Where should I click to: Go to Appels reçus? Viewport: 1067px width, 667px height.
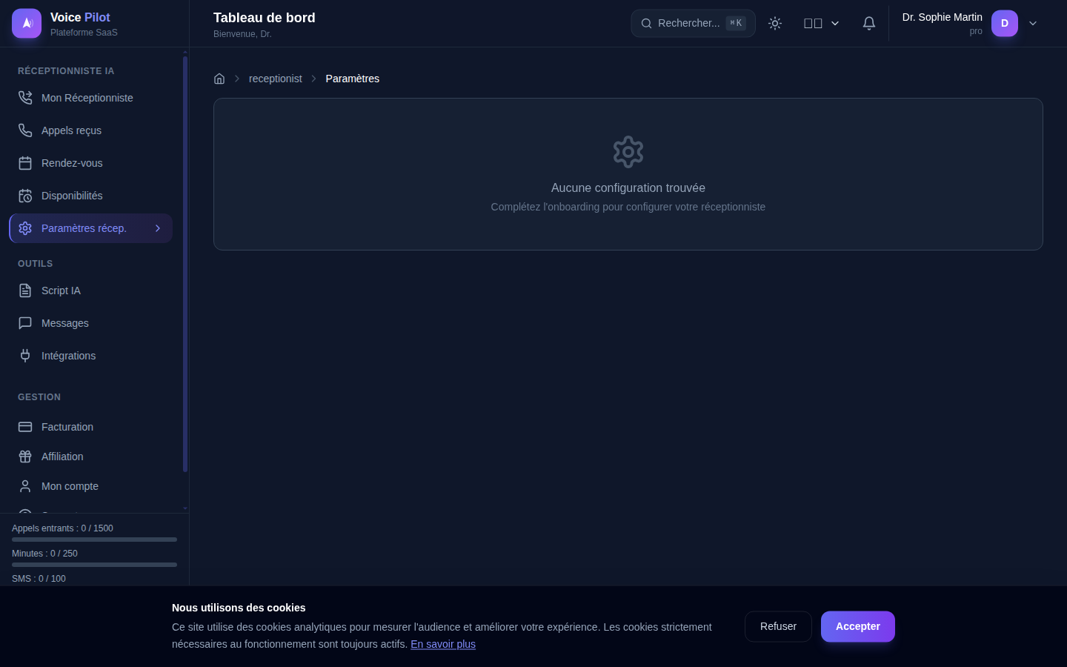pos(90,130)
